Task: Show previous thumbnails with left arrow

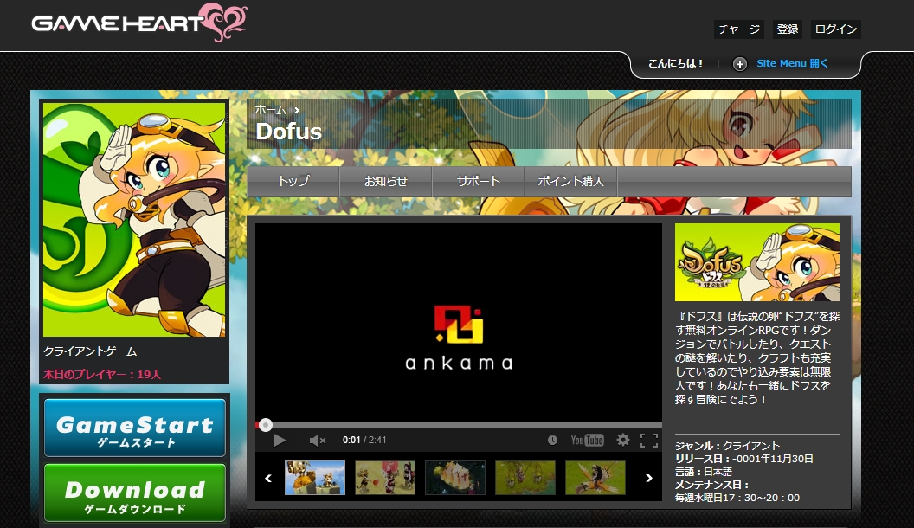Action: [x=268, y=478]
